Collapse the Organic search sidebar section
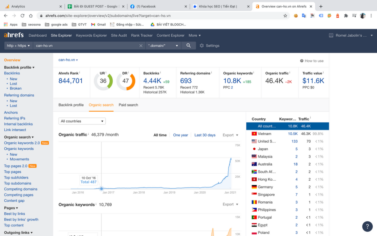 pyautogui.click(x=19, y=137)
